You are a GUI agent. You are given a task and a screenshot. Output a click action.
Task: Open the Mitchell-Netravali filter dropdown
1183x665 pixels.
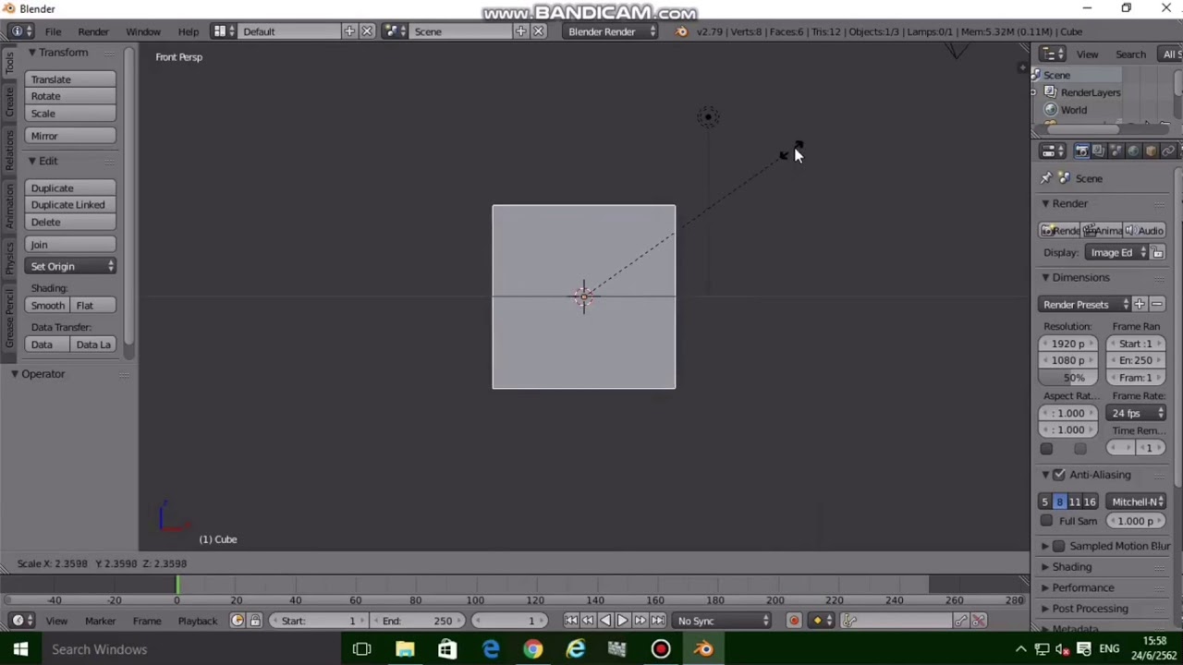[1136, 502]
